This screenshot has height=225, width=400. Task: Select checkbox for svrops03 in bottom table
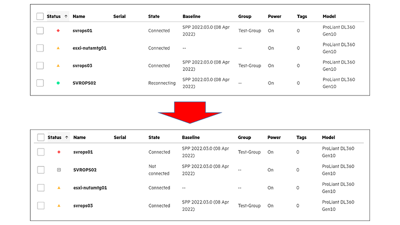tap(41, 205)
